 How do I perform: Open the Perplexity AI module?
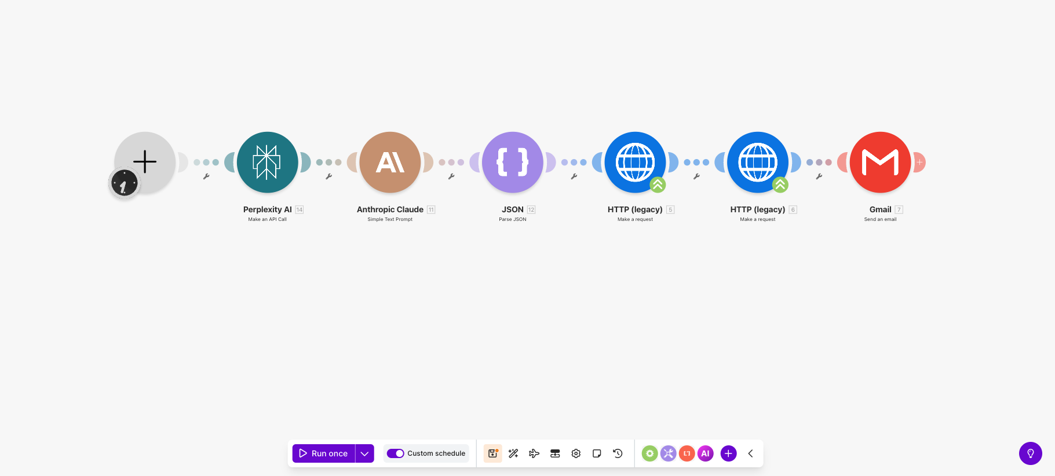click(x=267, y=163)
